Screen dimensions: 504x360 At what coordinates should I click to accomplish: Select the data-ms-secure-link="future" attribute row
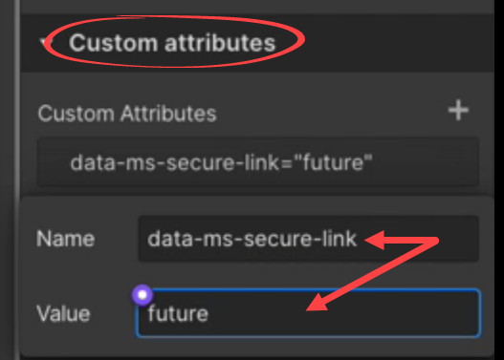tap(258, 162)
